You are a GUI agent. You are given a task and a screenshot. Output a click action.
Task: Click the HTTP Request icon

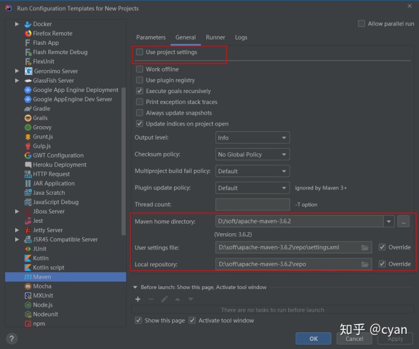[x=28, y=174]
